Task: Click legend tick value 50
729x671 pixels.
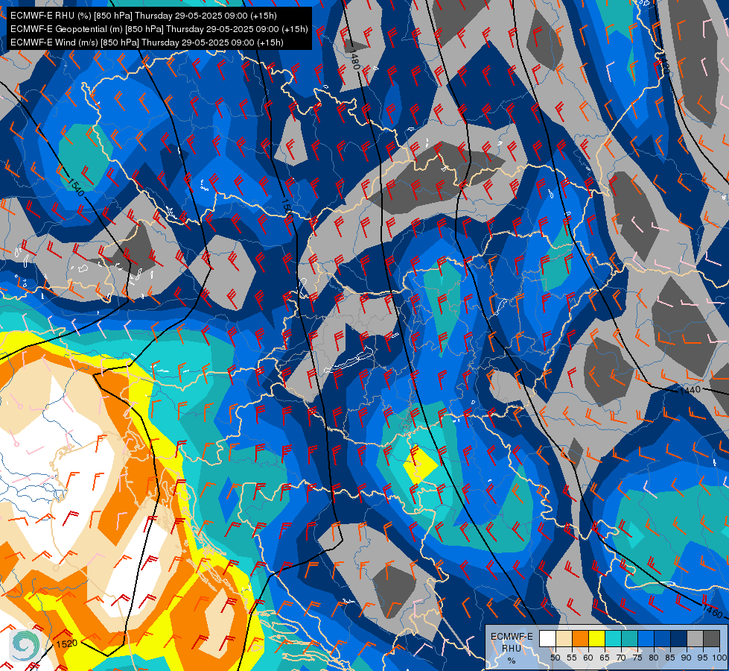Action: coord(555,658)
